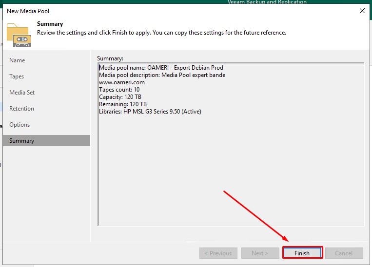Go to the Name wizard step
The height and width of the screenshot is (267, 372).
coord(17,60)
